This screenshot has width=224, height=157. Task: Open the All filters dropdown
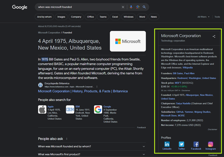tap(204, 17)
